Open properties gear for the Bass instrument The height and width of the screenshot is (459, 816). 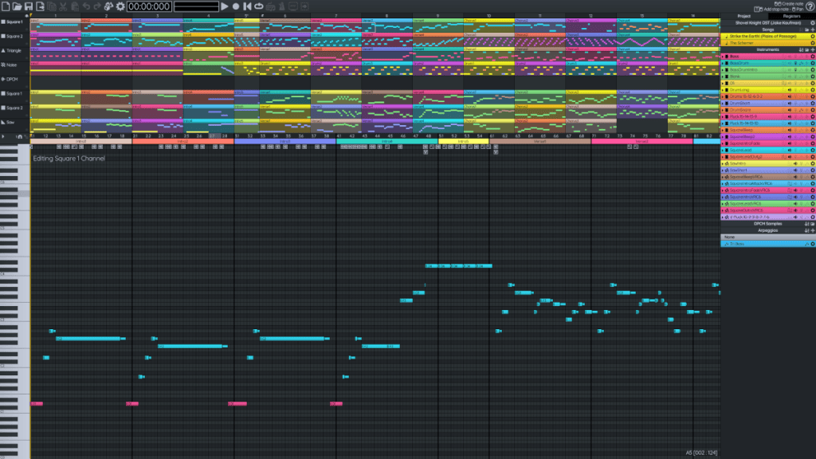[x=812, y=57]
